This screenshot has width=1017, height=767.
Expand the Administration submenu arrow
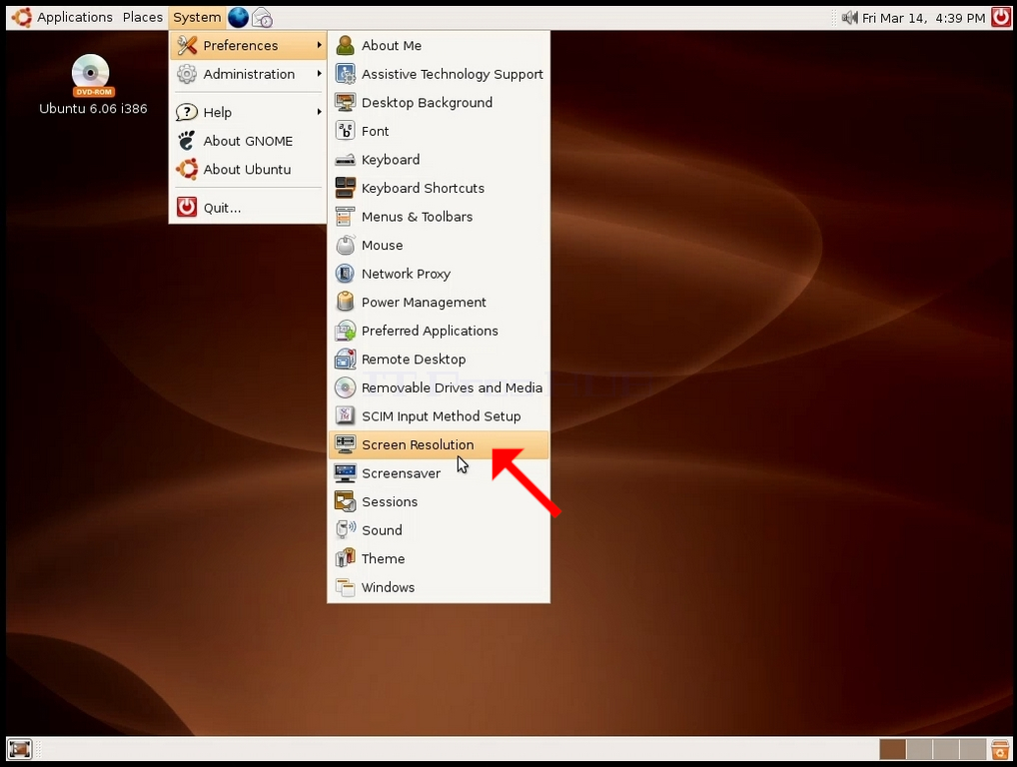pos(319,73)
